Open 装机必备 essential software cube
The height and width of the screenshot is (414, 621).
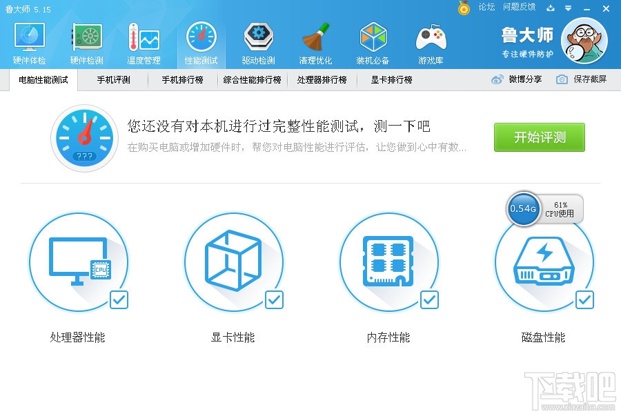click(373, 43)
